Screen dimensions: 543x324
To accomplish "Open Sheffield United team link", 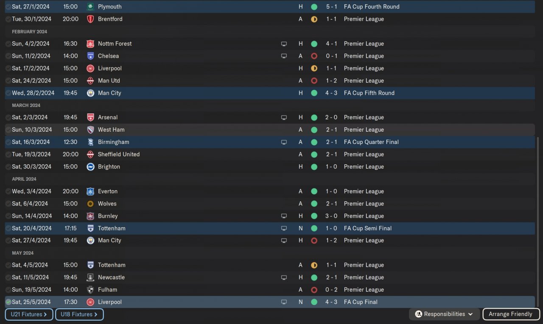I will (118, 155).
